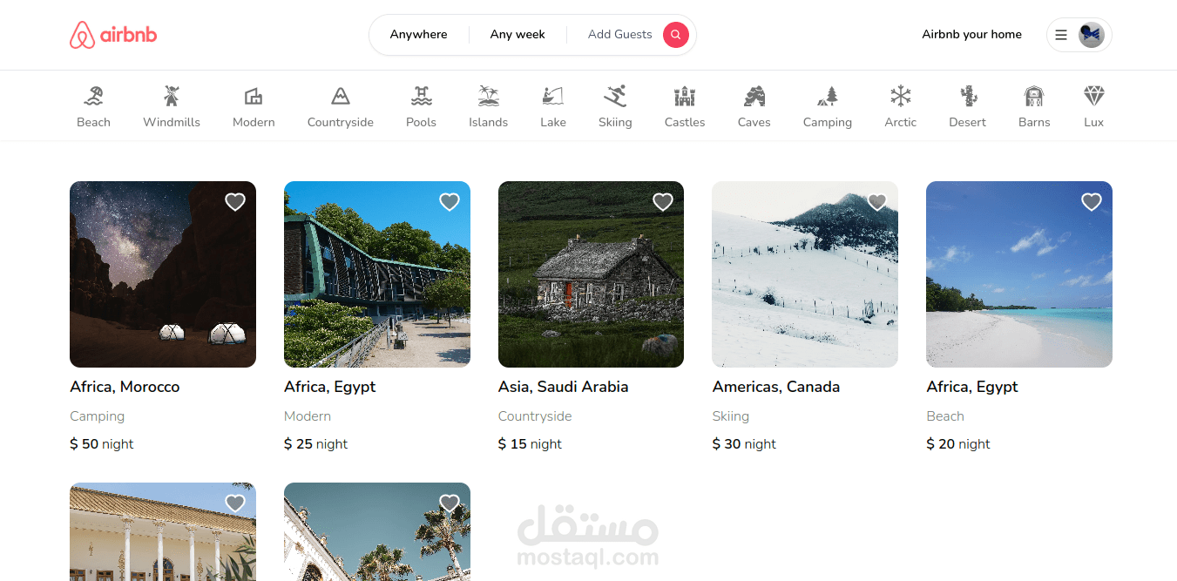Open the Anywhere location filter
This screenshot has height=581, width=1177.
[x=419, y=35]
